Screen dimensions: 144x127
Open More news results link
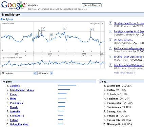pos(124,73)
